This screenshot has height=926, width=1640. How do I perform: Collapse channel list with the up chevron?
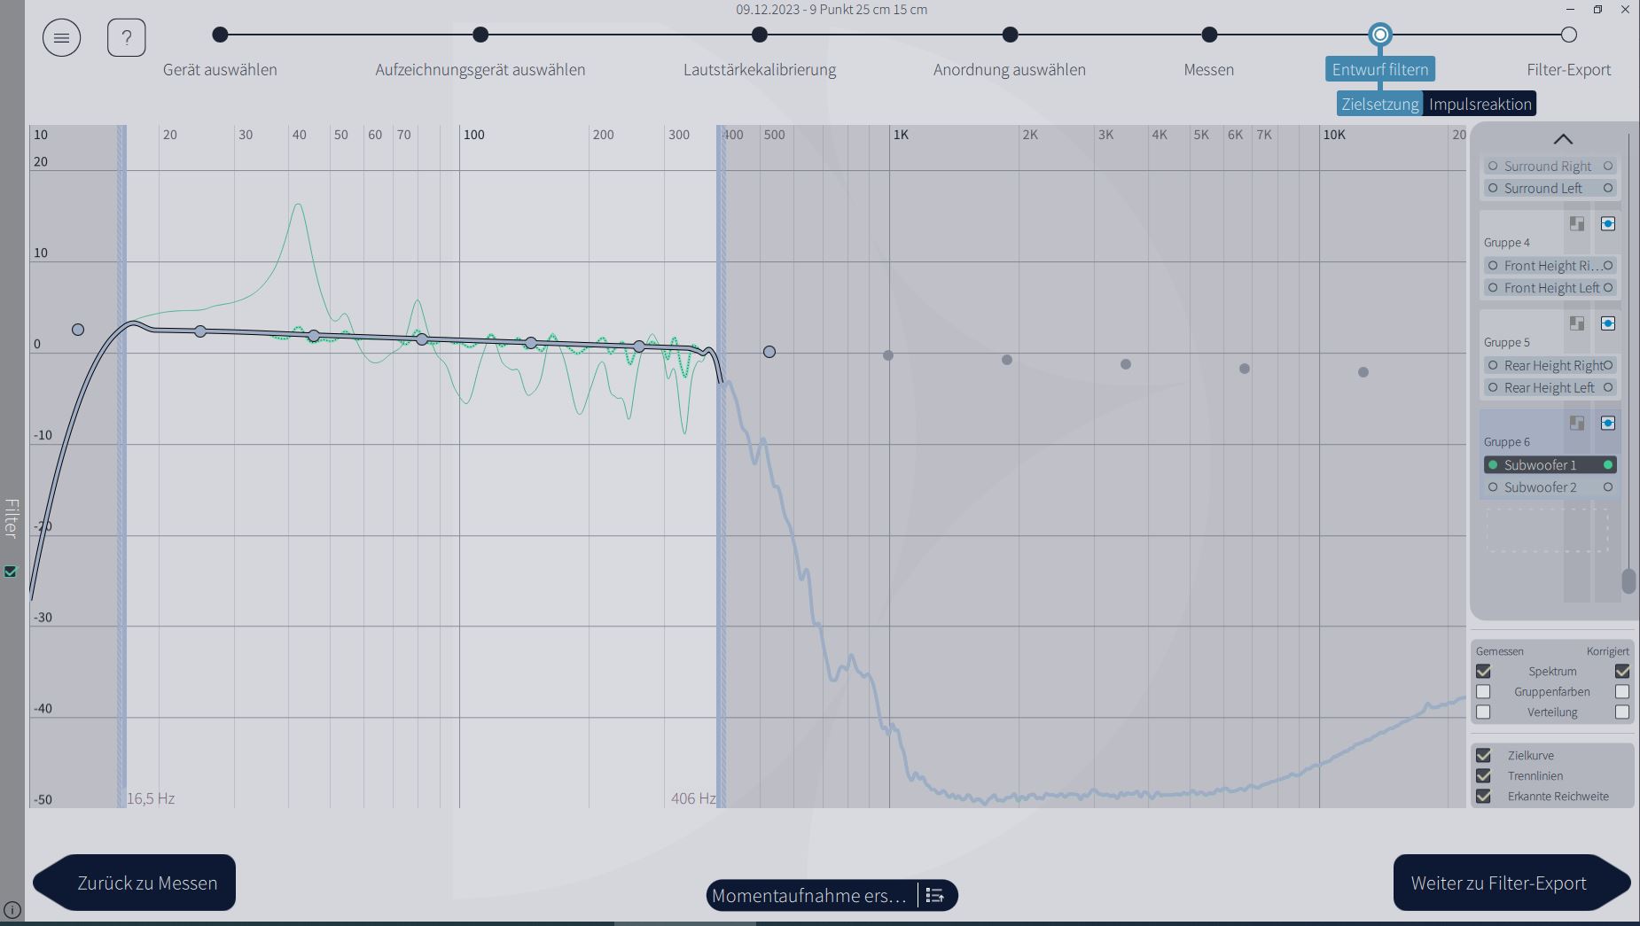[x=1563, y=139]
